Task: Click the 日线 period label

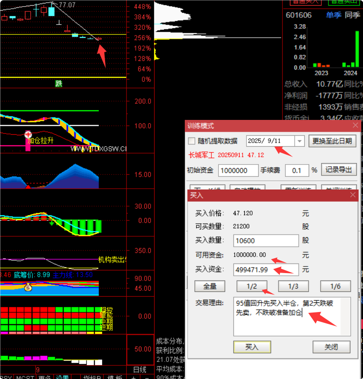Action: 140,369
